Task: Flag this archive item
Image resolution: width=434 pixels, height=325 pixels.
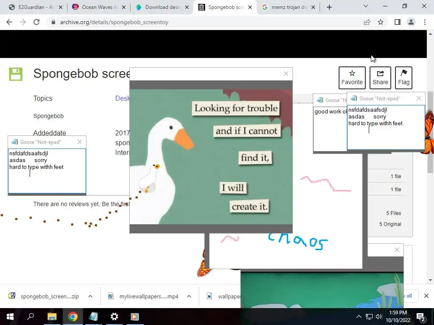Action: (x=403, y=78)
